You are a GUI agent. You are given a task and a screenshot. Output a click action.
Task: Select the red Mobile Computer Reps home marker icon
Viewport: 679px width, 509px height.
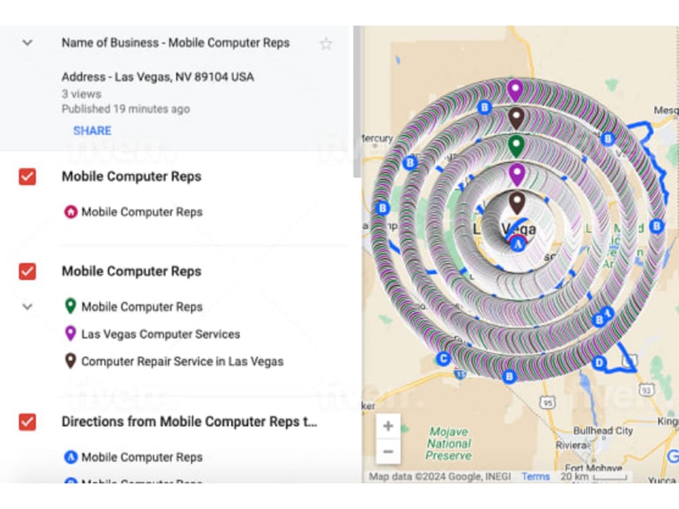(71, 212)
